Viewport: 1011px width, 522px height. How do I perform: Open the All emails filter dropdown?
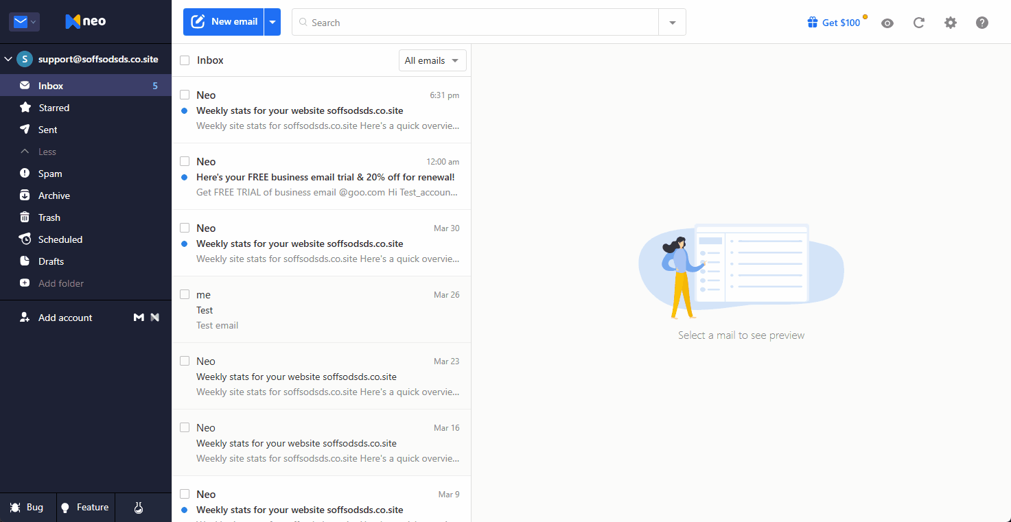432,60
